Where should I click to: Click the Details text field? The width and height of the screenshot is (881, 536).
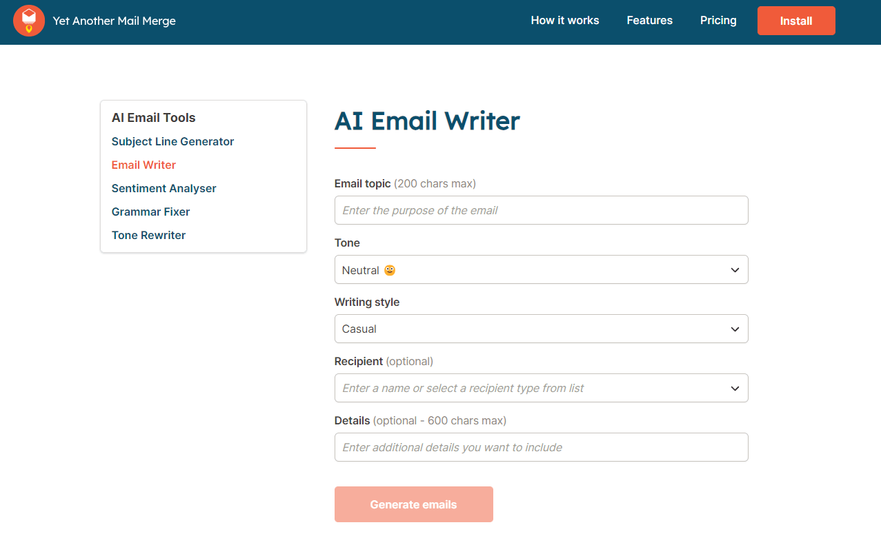click(x=541, y=447)
